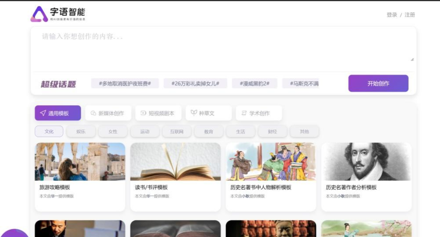Viewport: 440px width, 237px height.
Task: Click the textarea resize handle
Action: 412,60
